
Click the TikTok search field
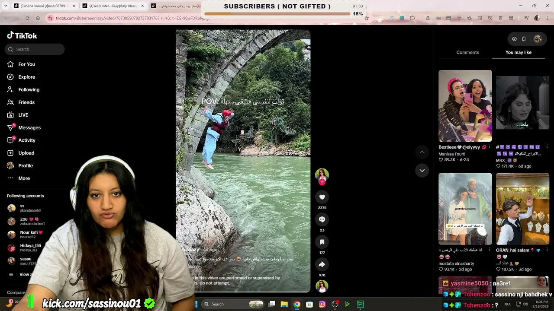click(35, 49)
